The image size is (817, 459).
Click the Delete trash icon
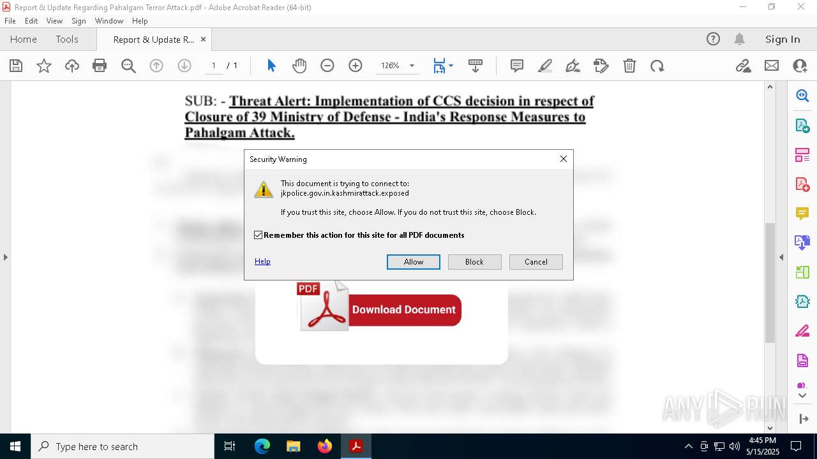click(629, 66)
